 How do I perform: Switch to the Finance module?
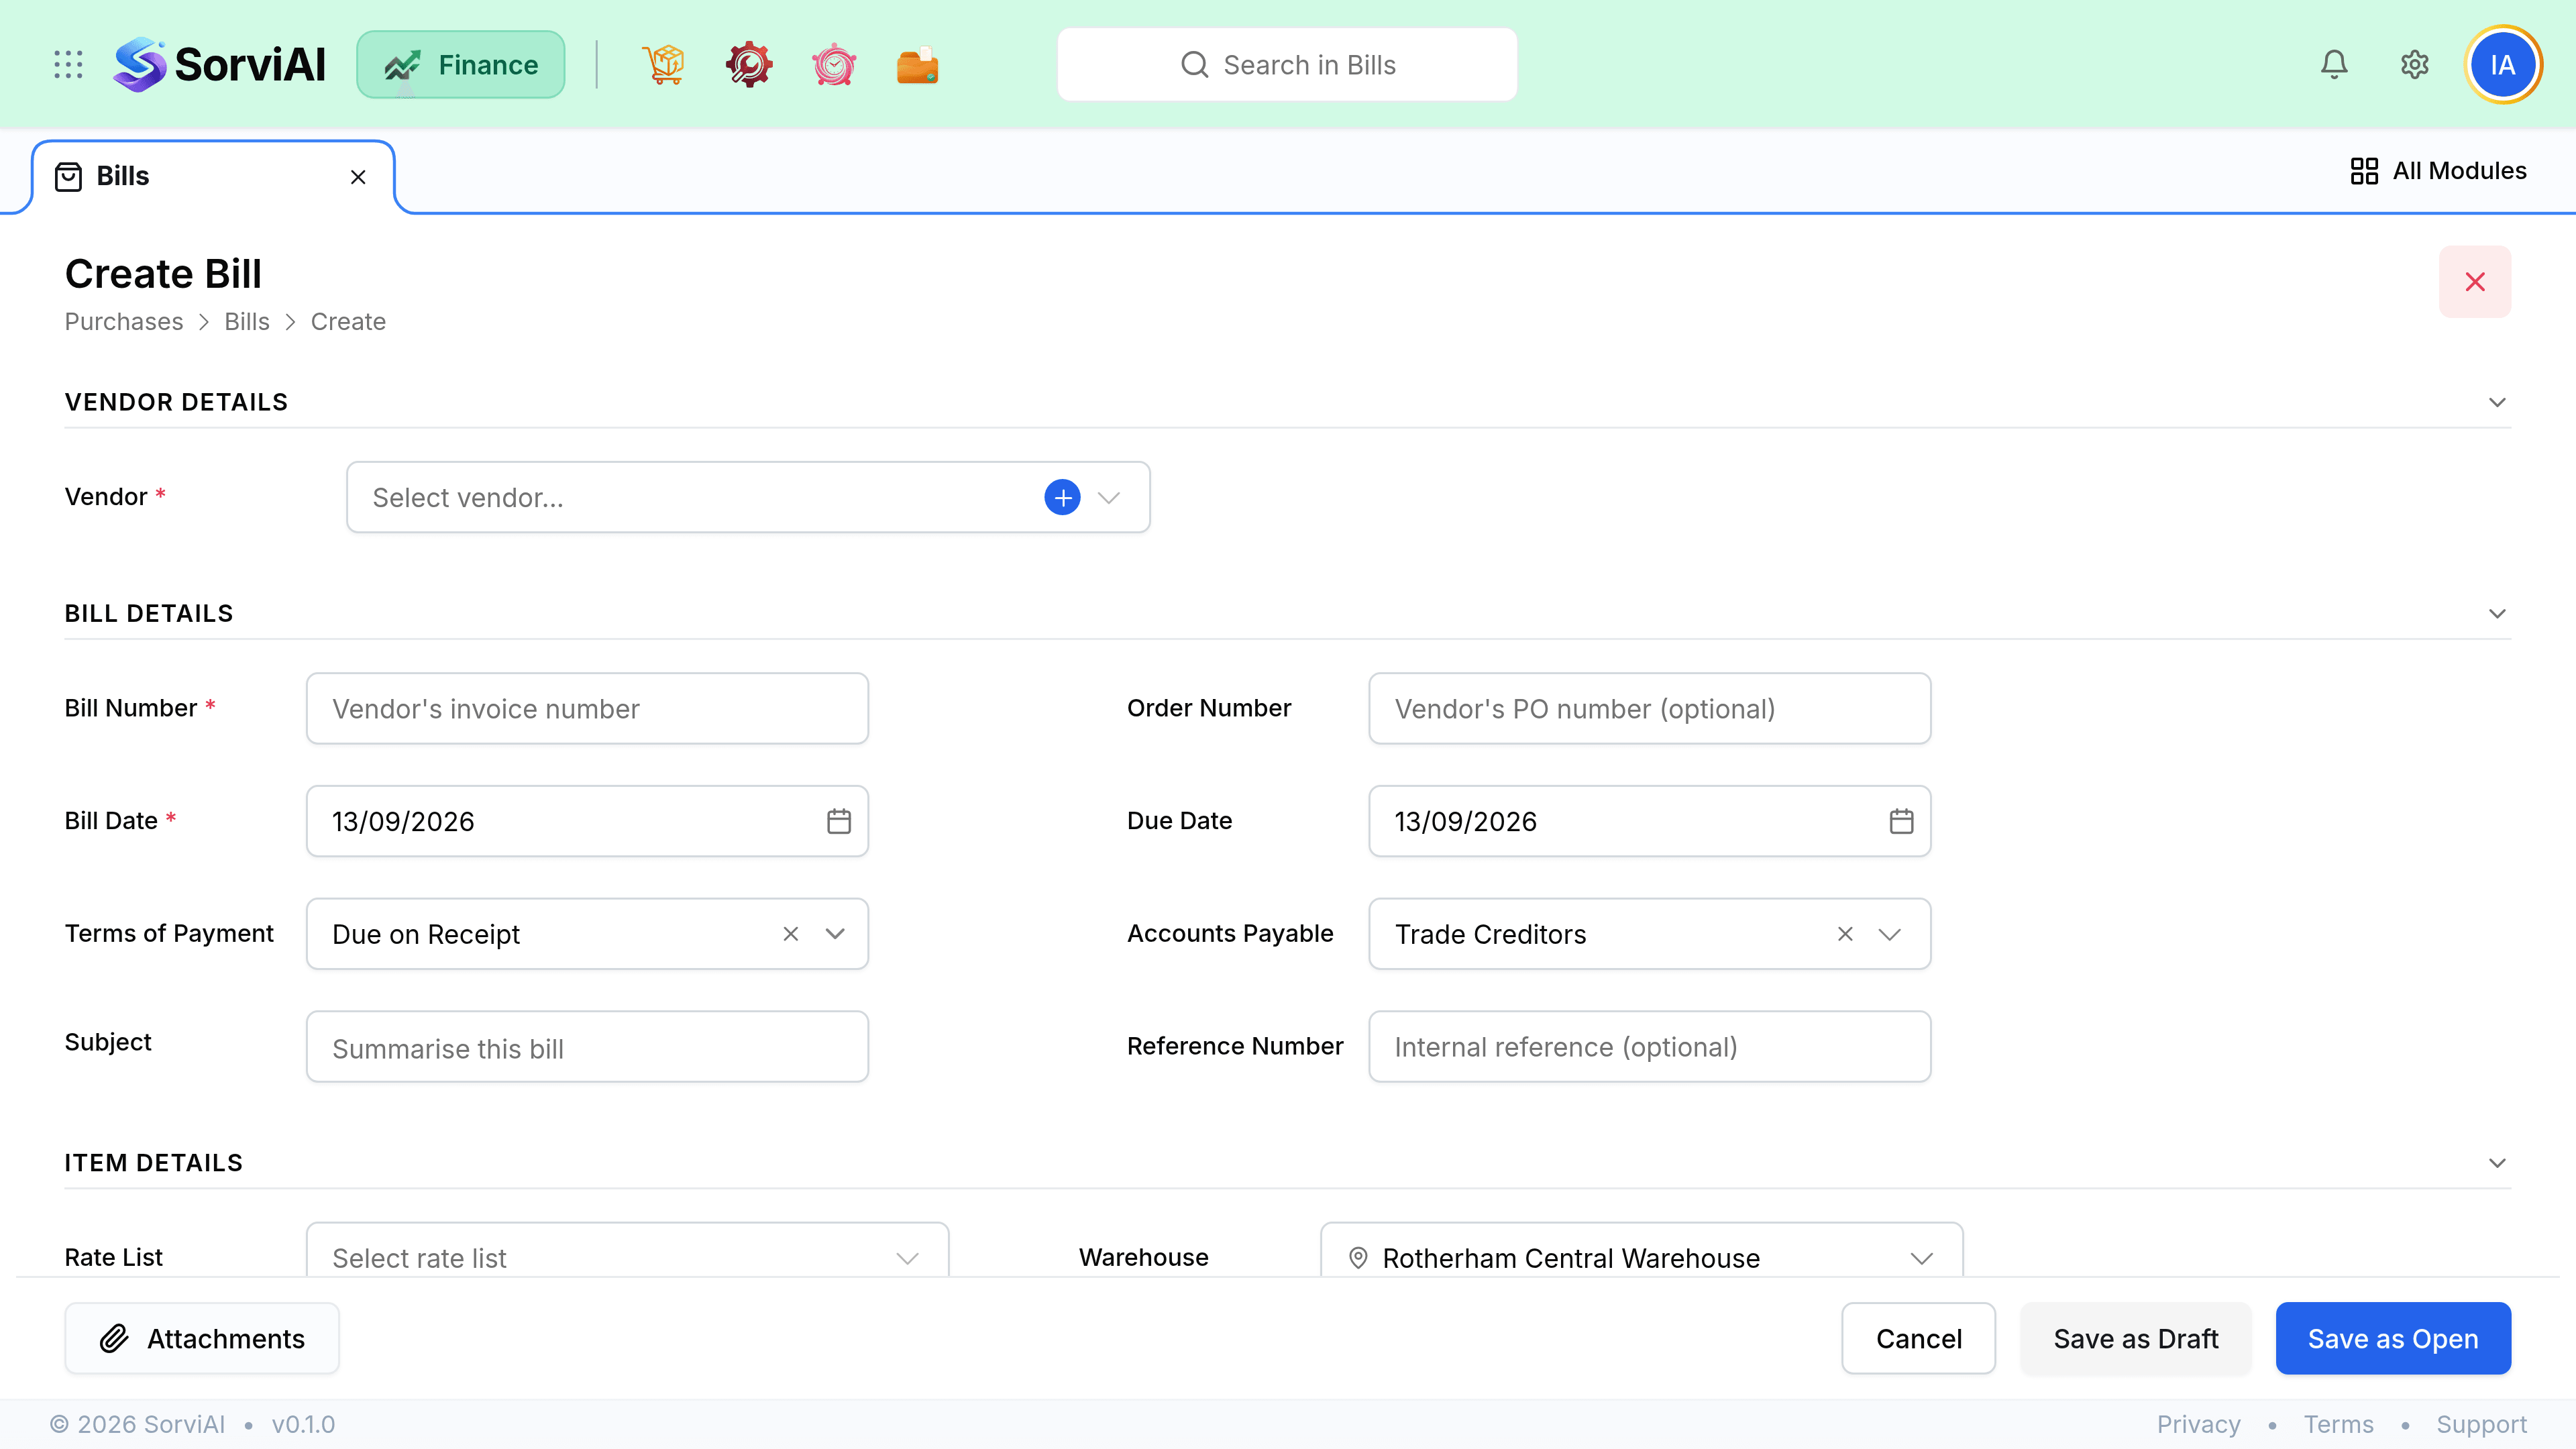461,65
